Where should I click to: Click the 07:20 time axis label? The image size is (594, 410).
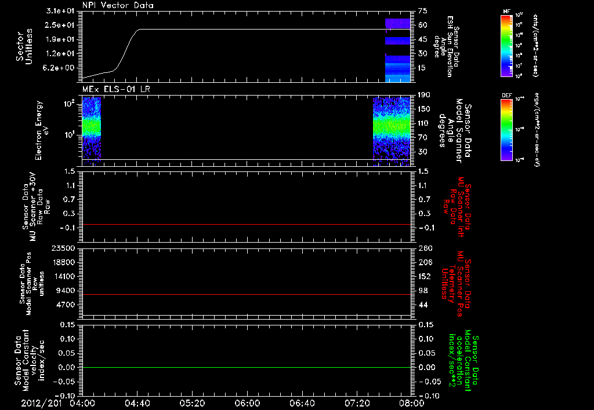(357, 403)
